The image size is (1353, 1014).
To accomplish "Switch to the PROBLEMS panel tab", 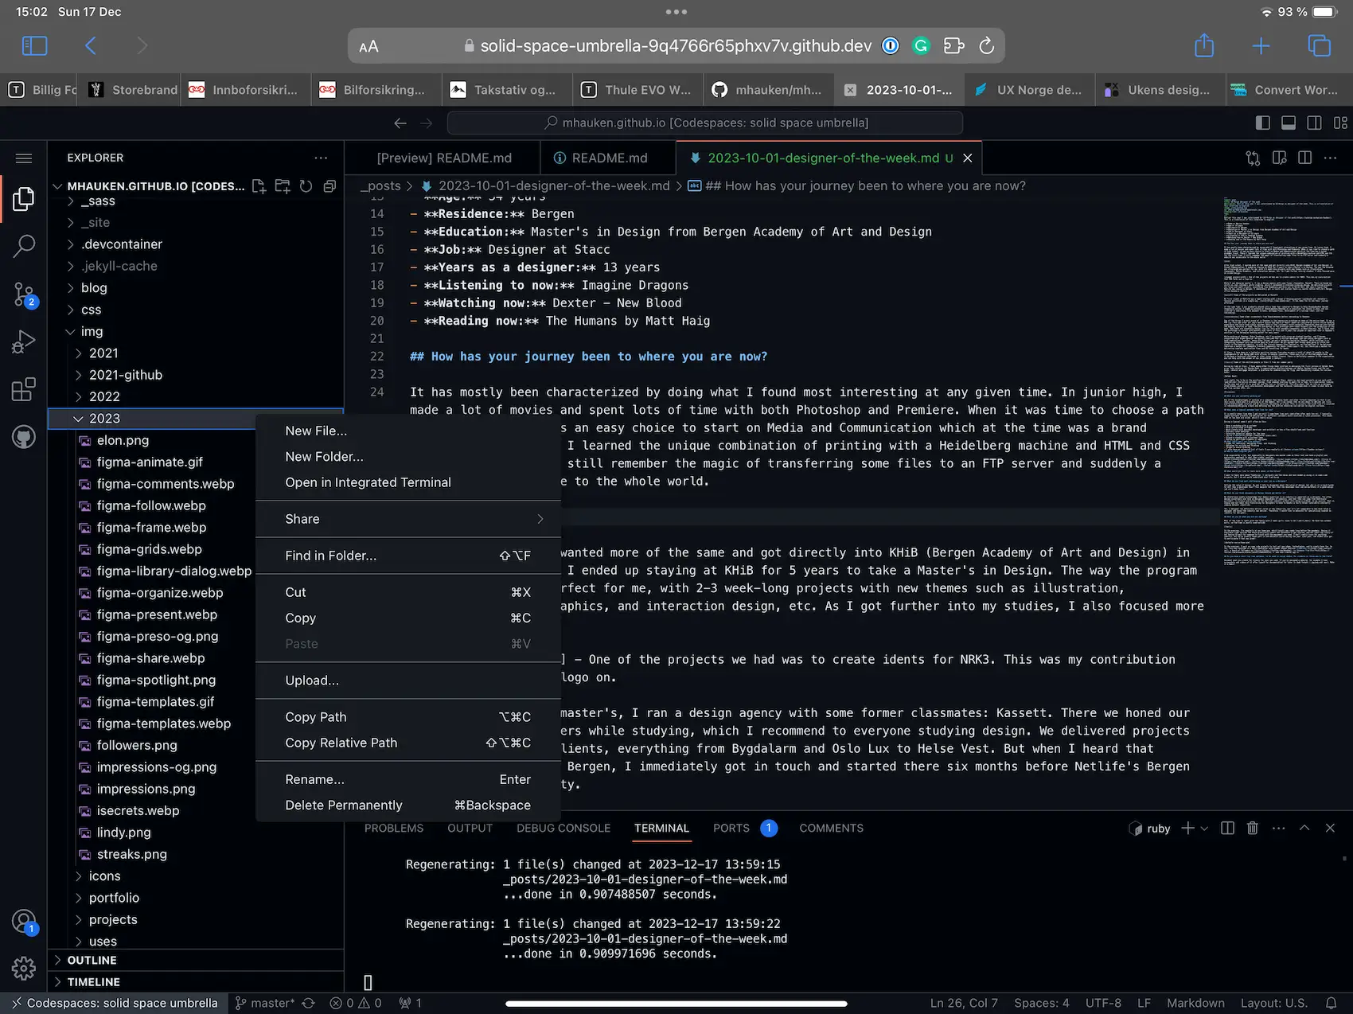I will click(393, 828).
